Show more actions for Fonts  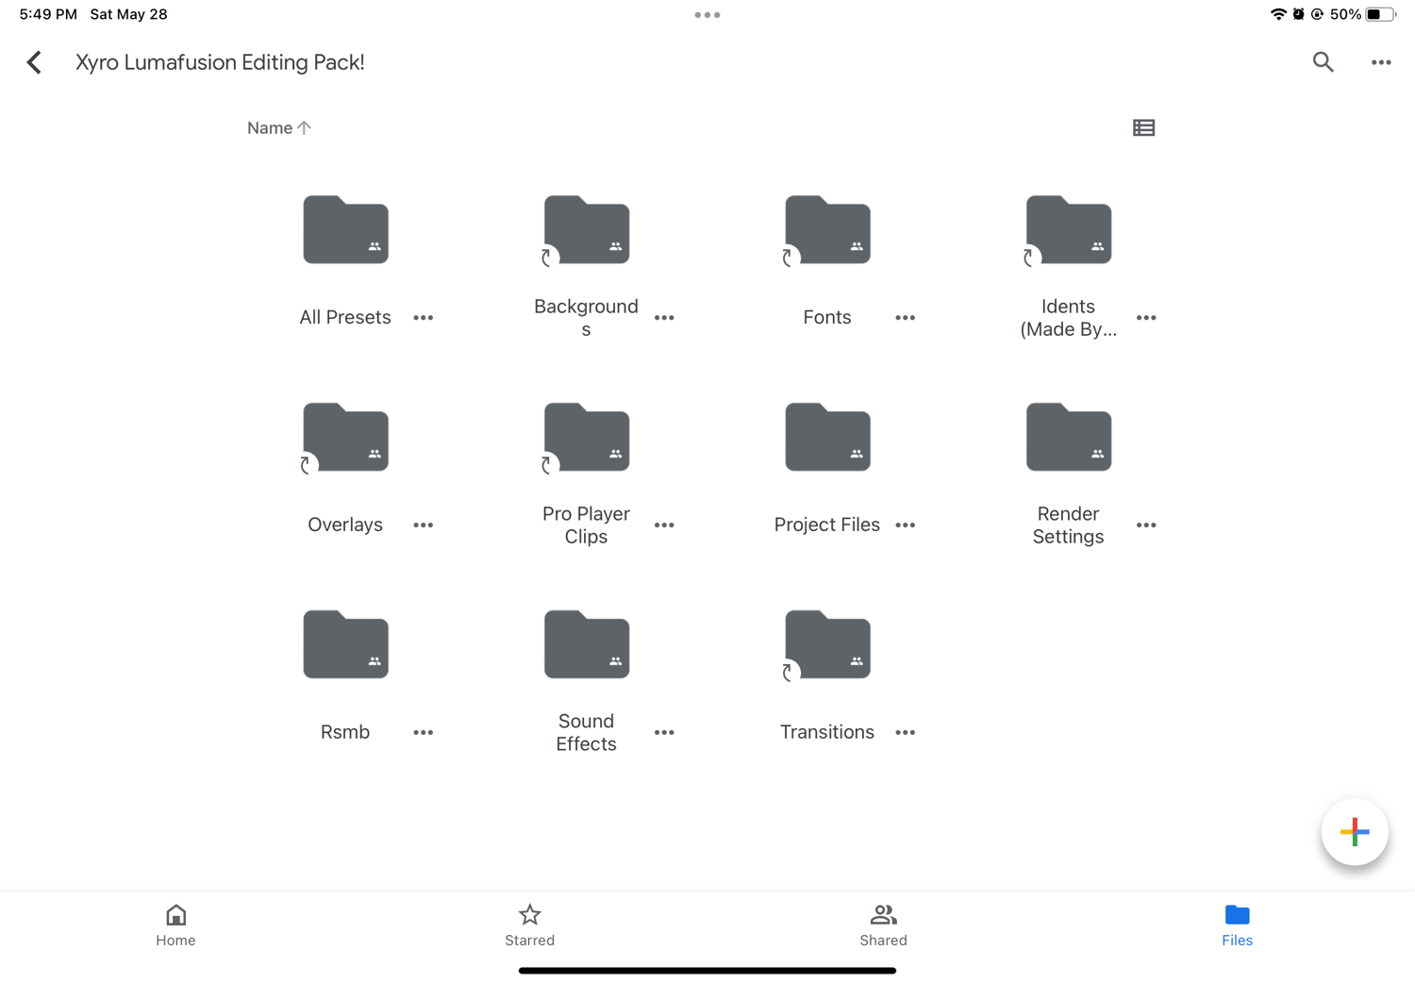pyautogui.click(x=906, y=318)
